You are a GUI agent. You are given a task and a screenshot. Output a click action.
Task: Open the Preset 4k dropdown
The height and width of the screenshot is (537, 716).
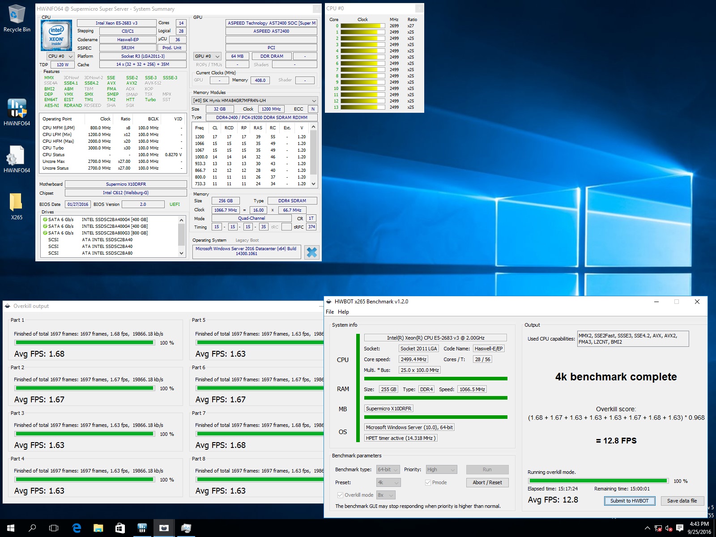click(x=388, y=482)
